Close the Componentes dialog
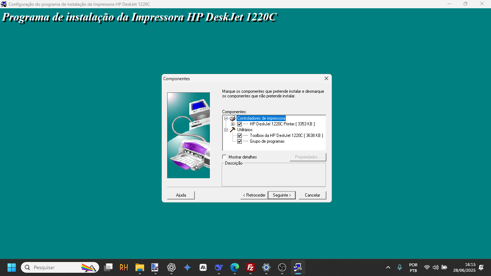This screenshot has width=491, height=276. 326,78
